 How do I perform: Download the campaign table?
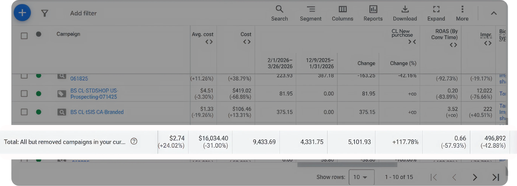[405, 13]
